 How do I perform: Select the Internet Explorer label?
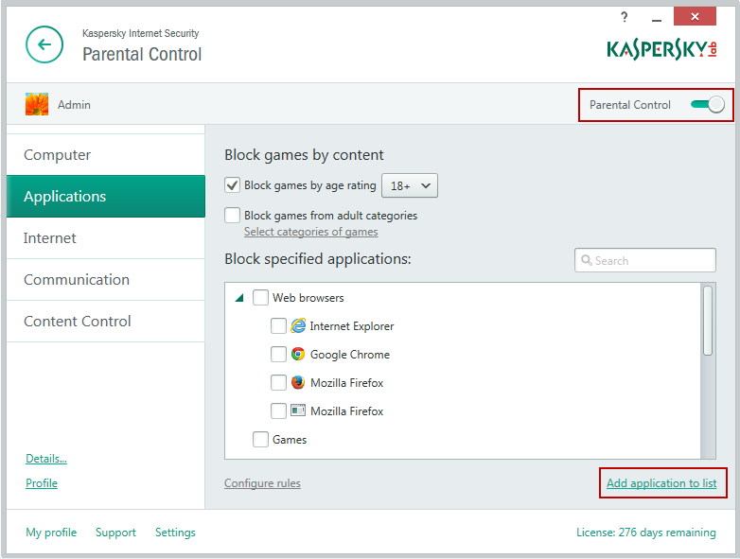[352, 326]
